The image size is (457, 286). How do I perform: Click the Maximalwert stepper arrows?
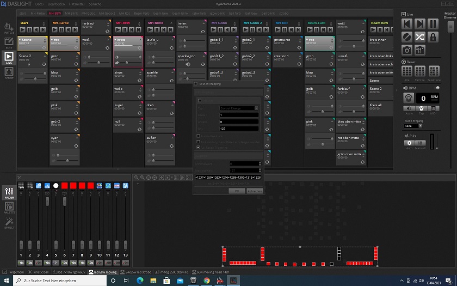[260, 171]
